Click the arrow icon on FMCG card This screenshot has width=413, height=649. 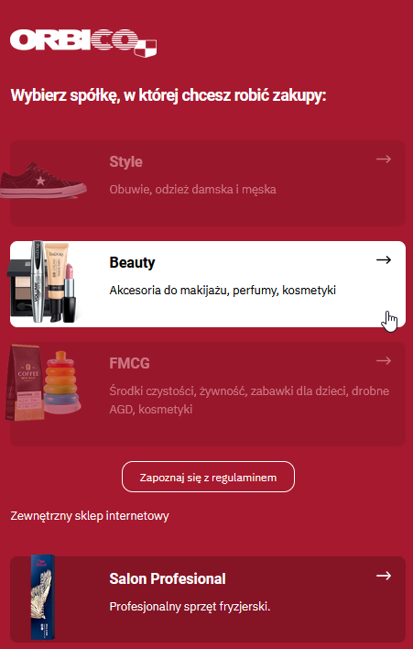pyautogui.click(x=384, y=361)
